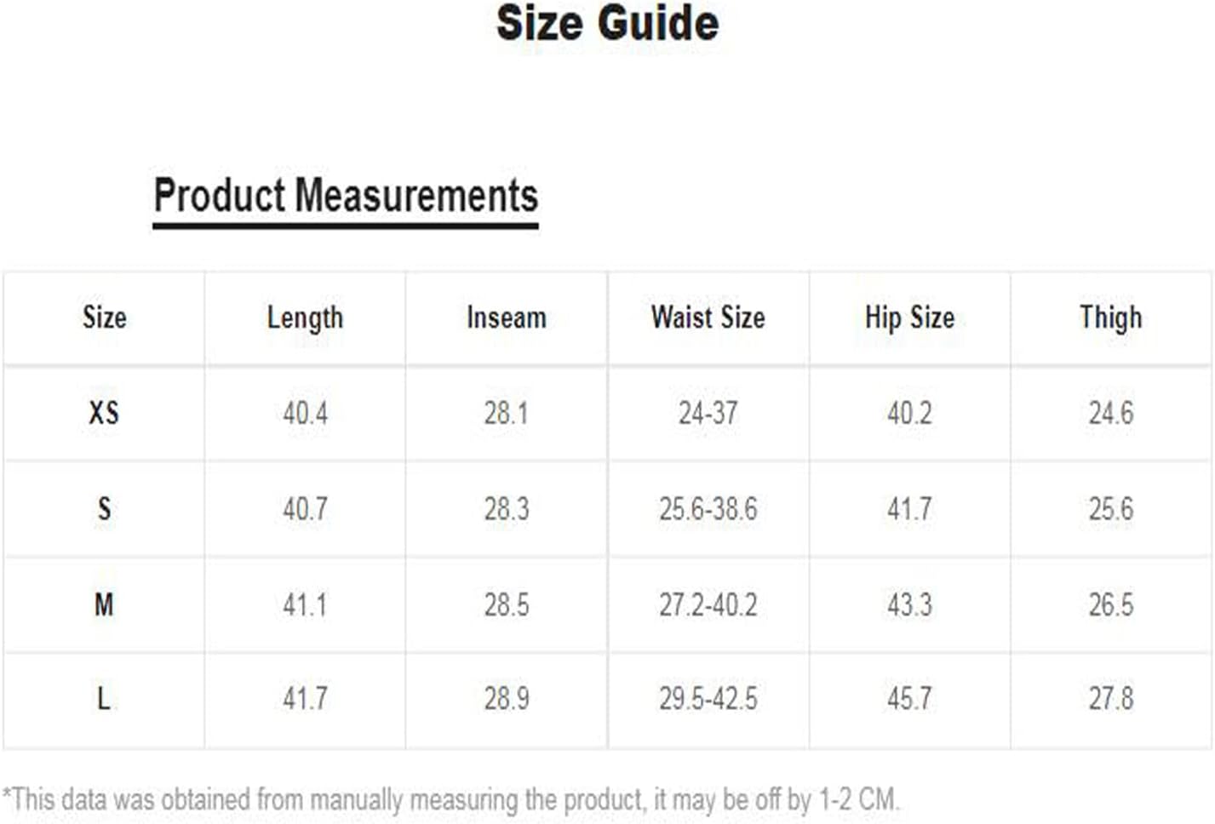1215x824 pixels.
Task: Click the S waist value 25.6-38.6
Action: click(x=708, y=509)
